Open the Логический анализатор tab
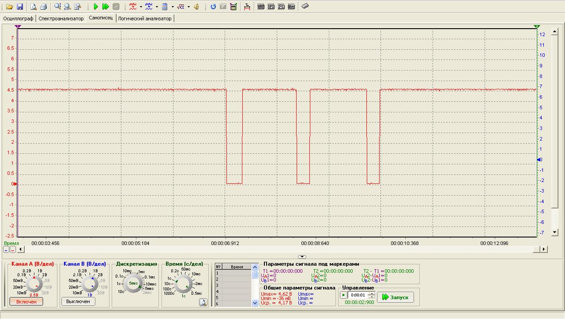The width and height of the screenshot is (565, 319). pyautogui.click(x=145, y=19)
